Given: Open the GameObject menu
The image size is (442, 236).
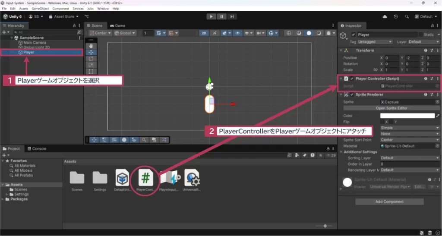Looking at the screenshot, I should coord(40,9).
